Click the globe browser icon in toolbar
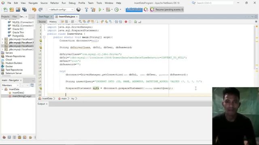Screen dimensions: 259x145 [79, 10]
